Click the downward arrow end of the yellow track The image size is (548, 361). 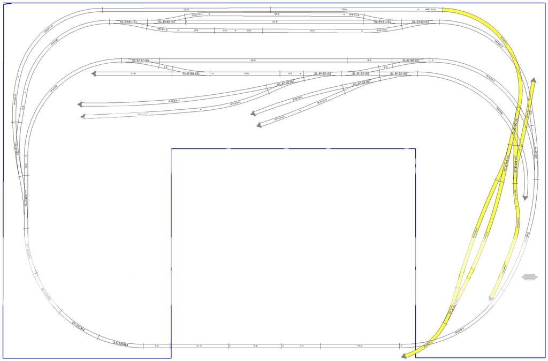click(524, 198)
